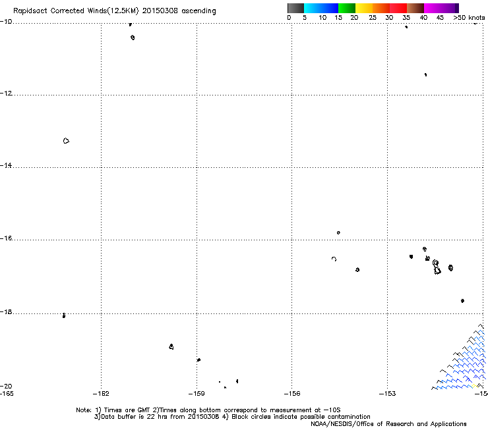Select the red 30-35 knots legend color
The width and height of the screenshot is (488, 428).
pos(398,8)
